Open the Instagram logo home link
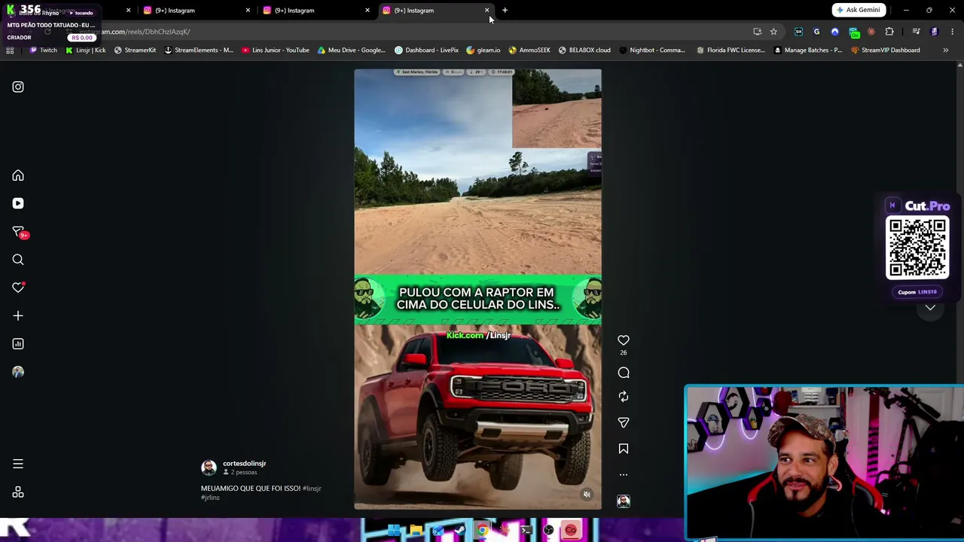Viewport: 964px width, 542px height. [x=18, y=87]
